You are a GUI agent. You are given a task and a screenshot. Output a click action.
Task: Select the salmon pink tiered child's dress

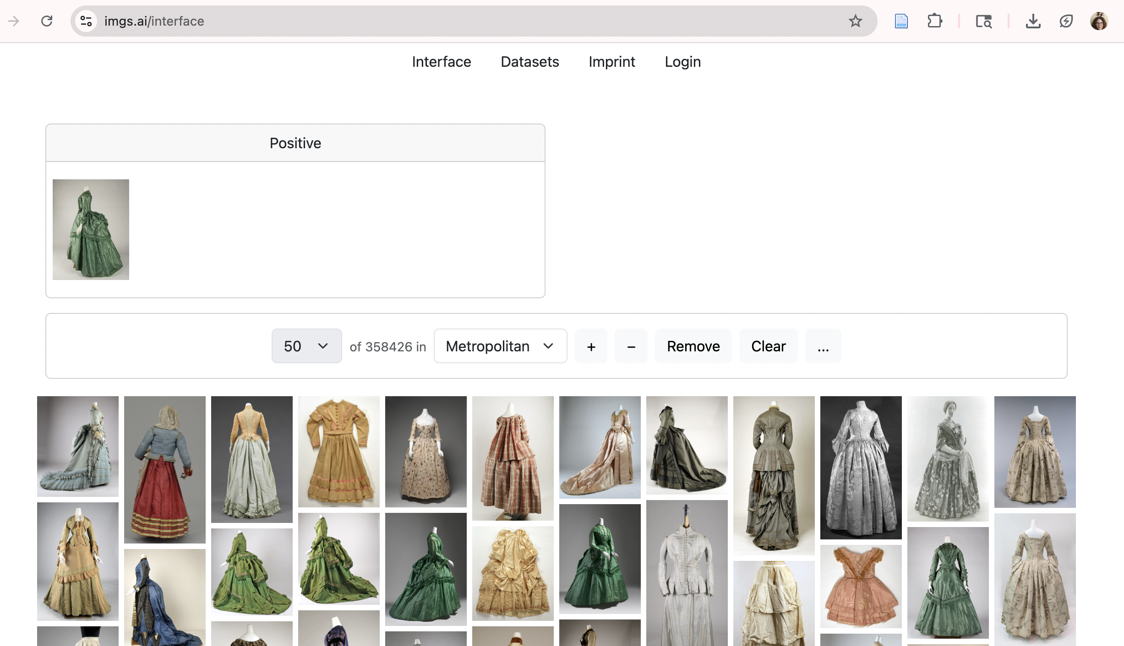pos(861,586)
